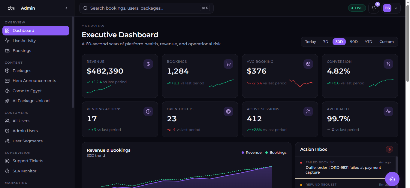The image size is (410, 188).
Task: Open the Custom date range selector
Action: point(386,42)
